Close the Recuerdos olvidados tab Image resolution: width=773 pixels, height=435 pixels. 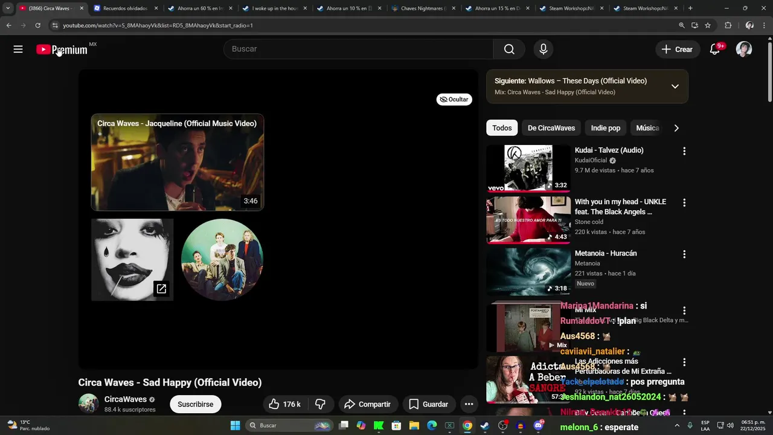coord(156,8)
